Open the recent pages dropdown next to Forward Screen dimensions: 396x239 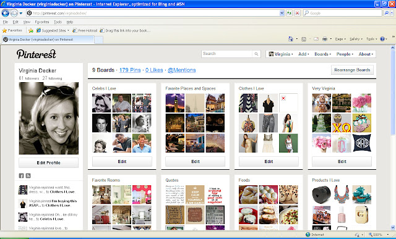click(x=21, y=13)
